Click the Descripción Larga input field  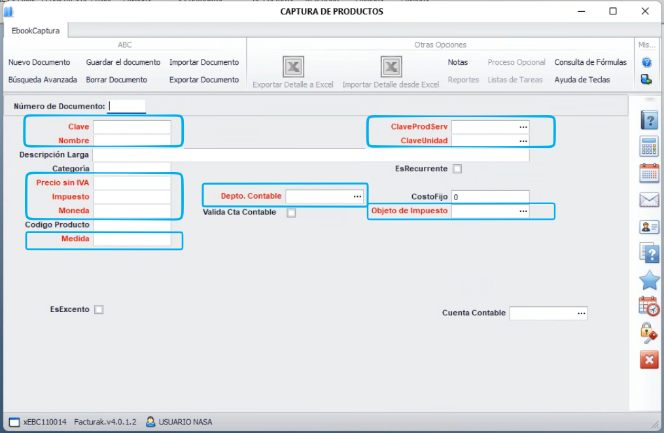[x=311, y=155]
